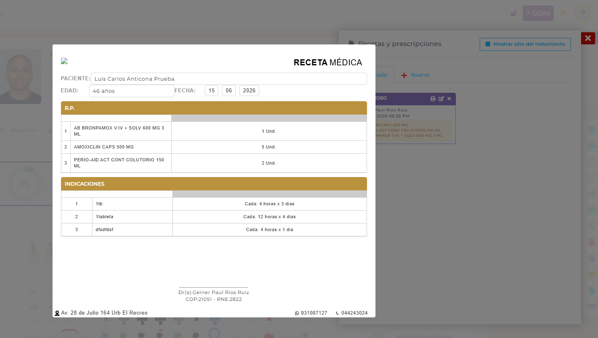Screen dimensions: 598x338
Task: Select PERIO-AID ACT CONT COLUTORIO row text
Action: click(x=119, y=163)
